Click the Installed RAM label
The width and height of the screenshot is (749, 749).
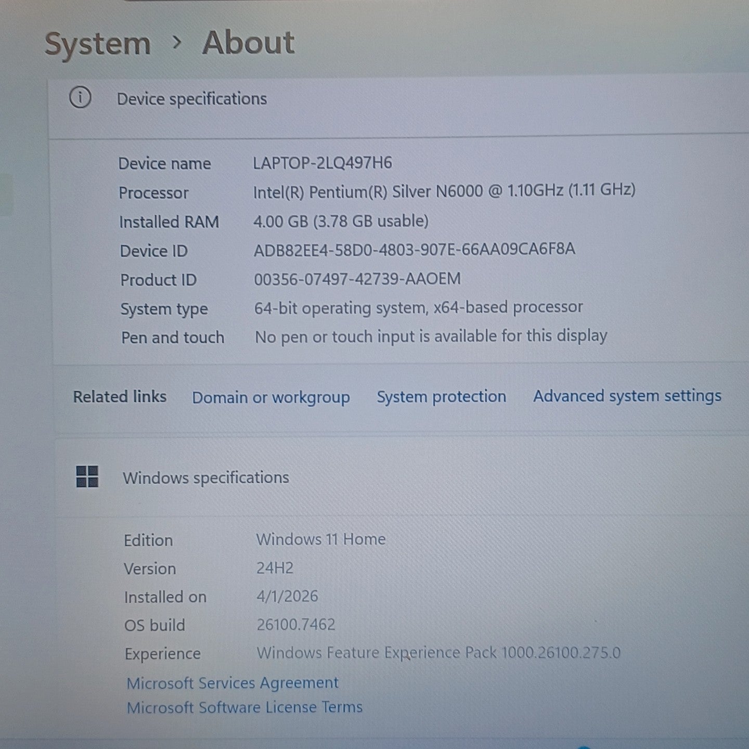[169, 222]
